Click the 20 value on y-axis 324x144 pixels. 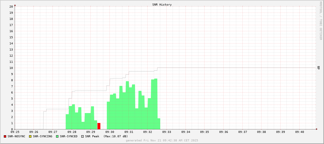click(11, 6)
